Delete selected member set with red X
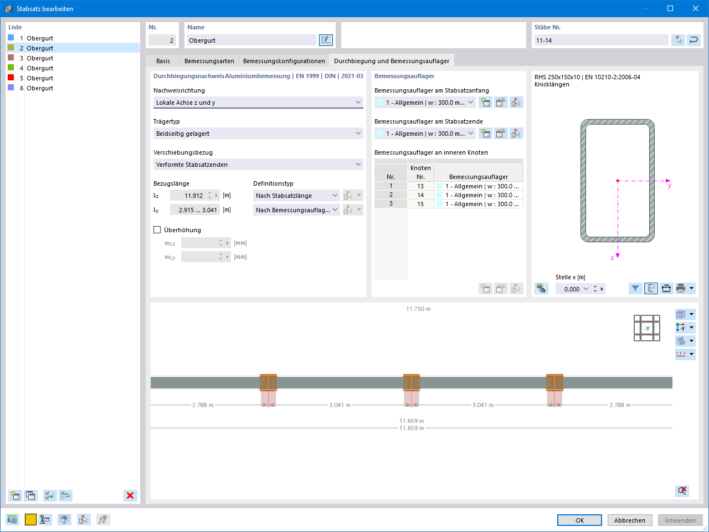Viewport: 709px width, 532px height. pos(130,495)
